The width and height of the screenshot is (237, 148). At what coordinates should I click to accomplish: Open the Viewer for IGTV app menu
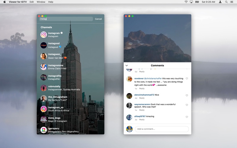tap(18, 2)
